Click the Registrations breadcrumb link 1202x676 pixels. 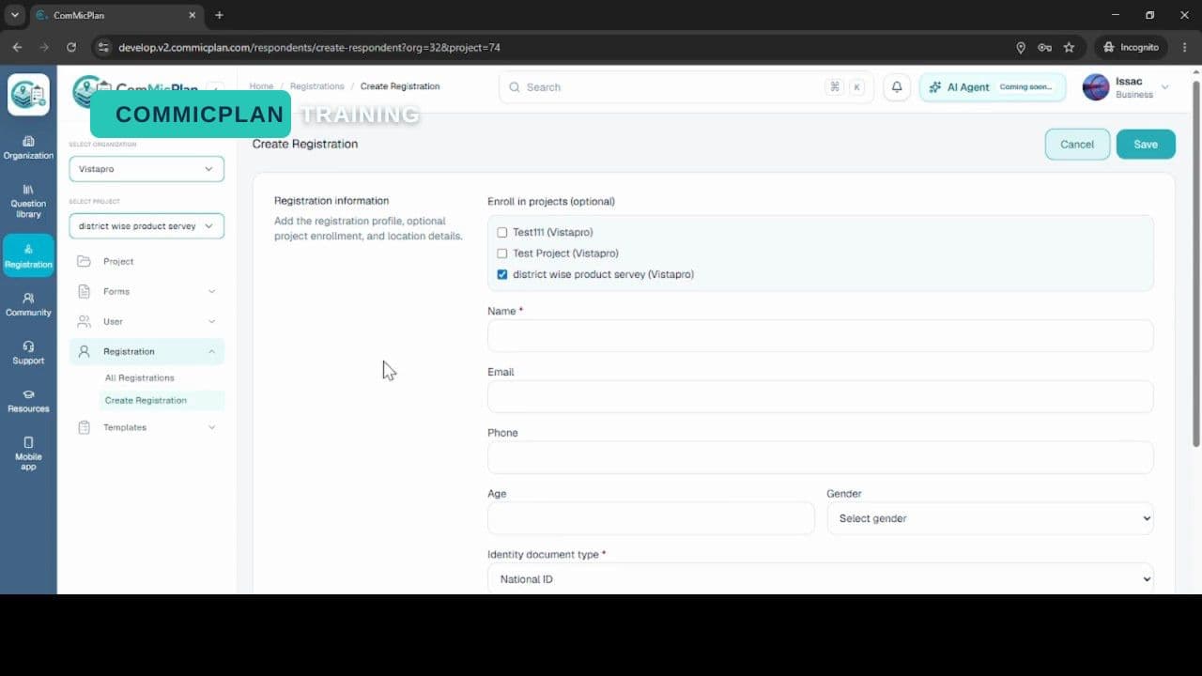tap(317, 86)
